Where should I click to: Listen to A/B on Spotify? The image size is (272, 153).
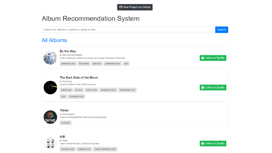pos(213,144)
